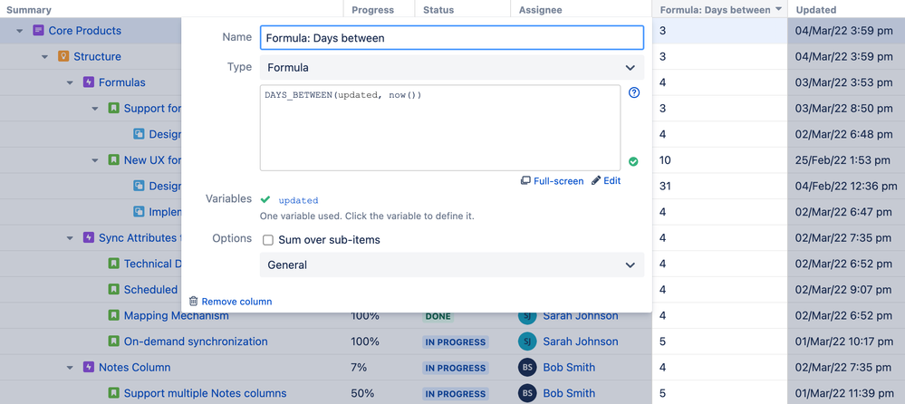This screenshot has width=905, height=404.
Task: Click the Edit formula link
Action: pos(606,180)
